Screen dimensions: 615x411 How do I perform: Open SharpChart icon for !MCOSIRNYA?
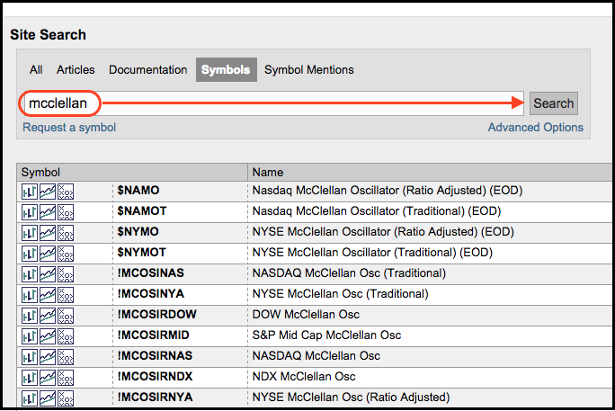(x=30, y=398)
